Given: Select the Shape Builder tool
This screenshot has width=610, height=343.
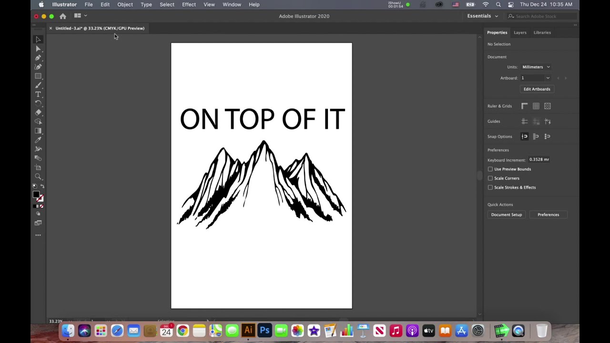Looking at the screenshot, I should (x=38, y=121).
